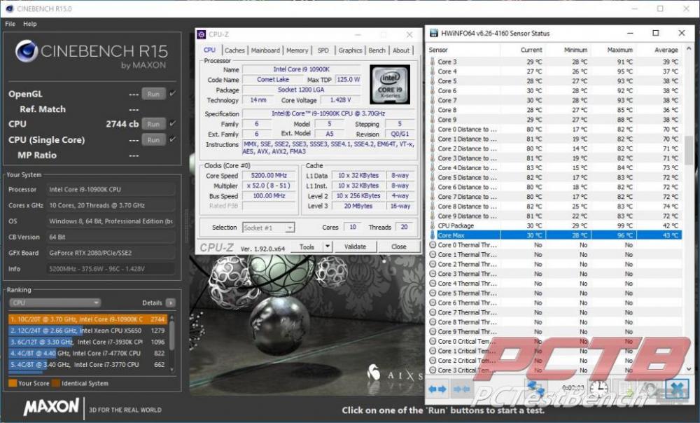Select top ranking row i9-10900K 2744
The height and width of the screenshot is (423, 700).
(87, 319)
